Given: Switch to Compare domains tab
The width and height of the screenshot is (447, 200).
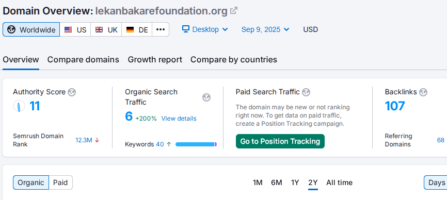Looking at the screenshot, I should [83, 60].
